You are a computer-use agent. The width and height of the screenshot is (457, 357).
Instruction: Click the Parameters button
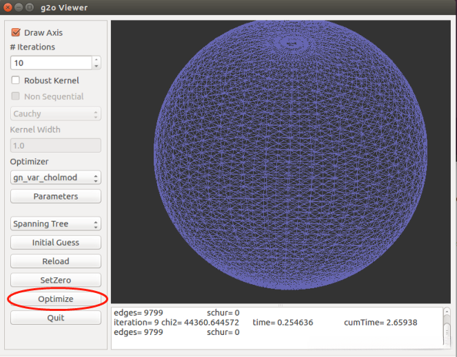pos(56,197)
